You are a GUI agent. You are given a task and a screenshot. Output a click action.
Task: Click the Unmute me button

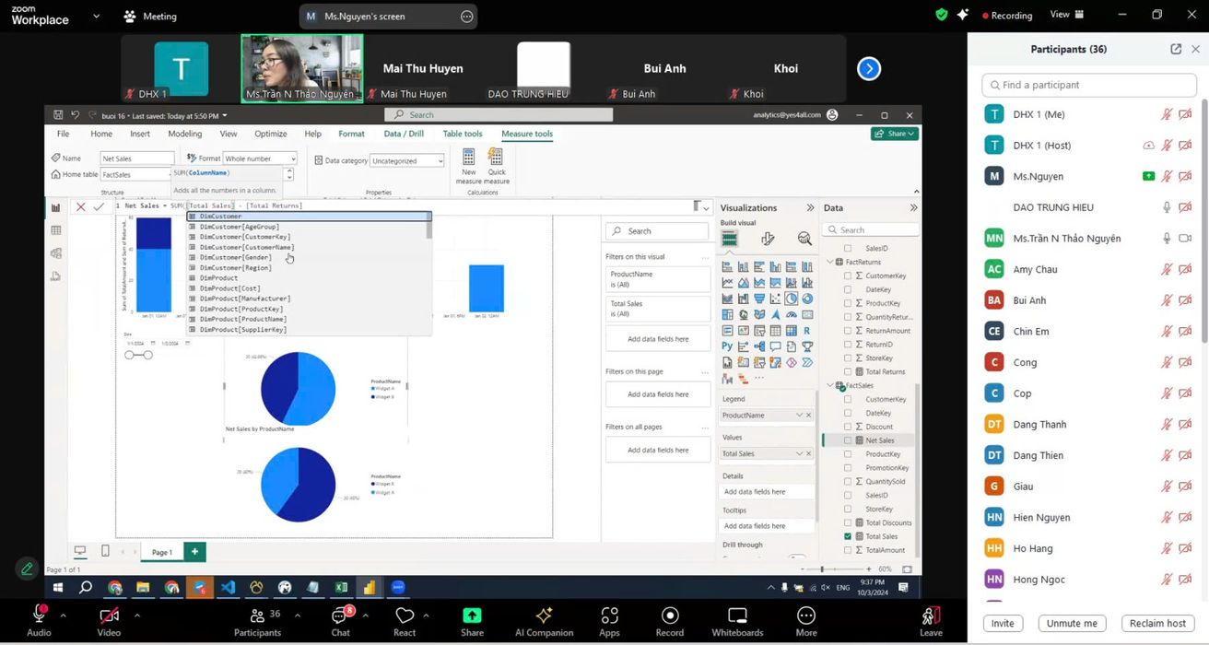(x=1072, y=623)
